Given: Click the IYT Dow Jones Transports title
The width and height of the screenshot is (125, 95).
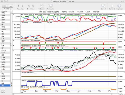Looking at the screenshot, I should 49,12.
